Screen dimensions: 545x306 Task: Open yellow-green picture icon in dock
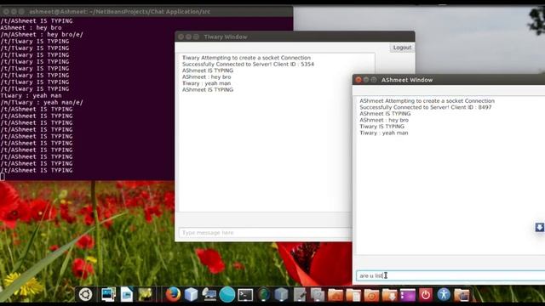click(146, 295)
